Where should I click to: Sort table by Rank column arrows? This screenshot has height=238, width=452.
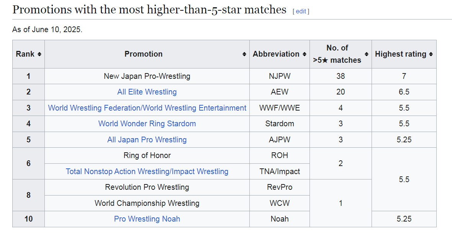click(x=39, y=54)
